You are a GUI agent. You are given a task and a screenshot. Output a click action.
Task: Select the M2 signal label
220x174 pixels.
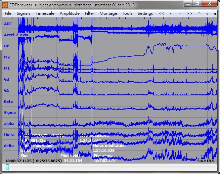7,57
